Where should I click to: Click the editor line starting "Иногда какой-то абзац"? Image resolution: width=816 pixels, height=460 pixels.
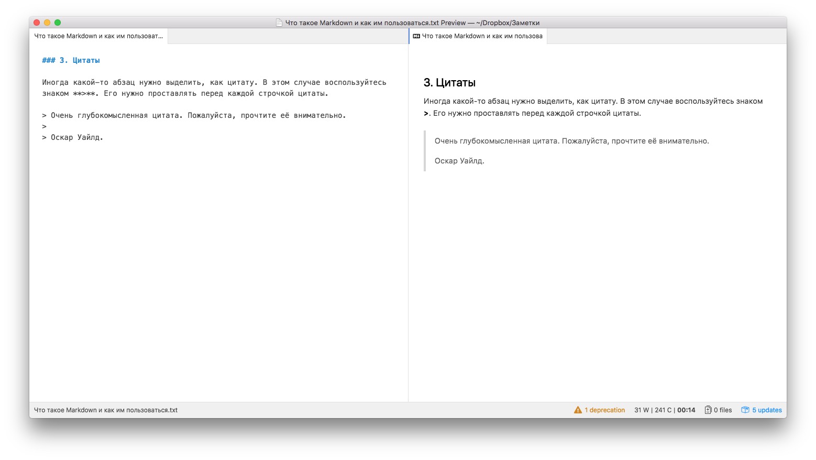point(214,82)
